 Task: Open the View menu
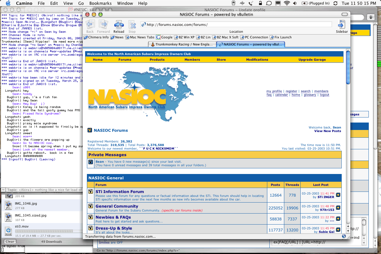point(68,3)
